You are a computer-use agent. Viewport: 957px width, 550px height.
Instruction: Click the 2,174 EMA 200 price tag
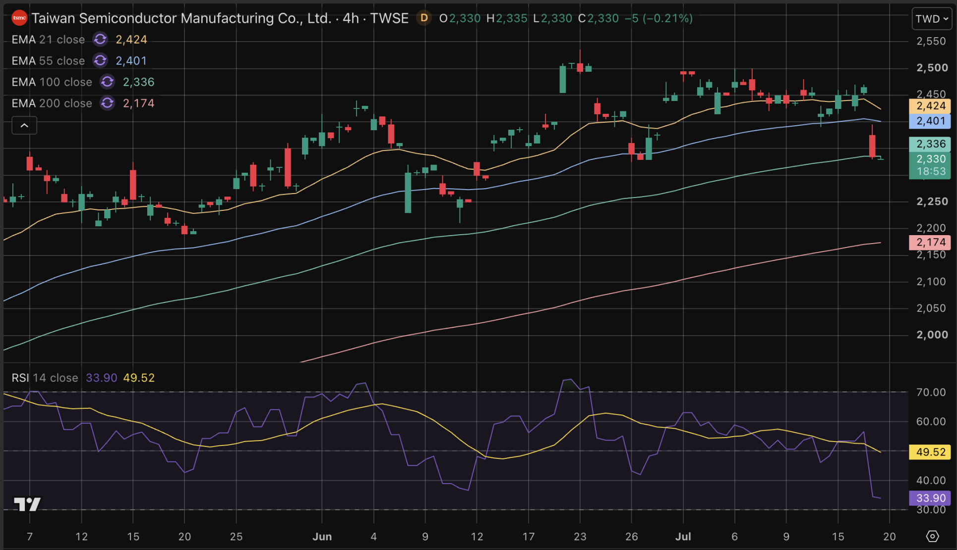click(930, 243)
